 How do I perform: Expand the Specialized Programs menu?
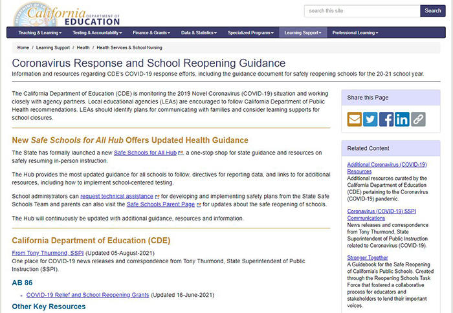click(x=250, y=32)
